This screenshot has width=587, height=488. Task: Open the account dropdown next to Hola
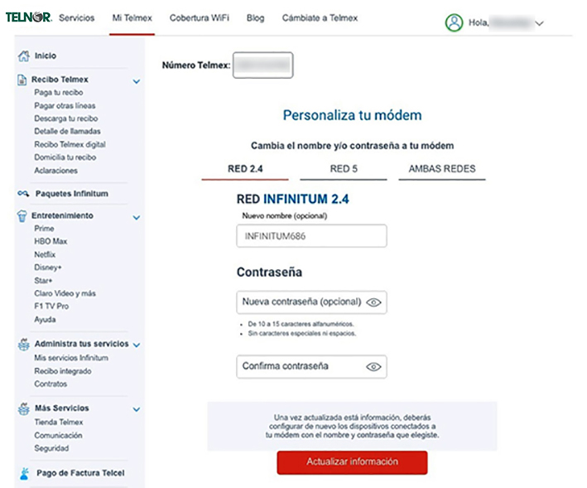[540, 24]
